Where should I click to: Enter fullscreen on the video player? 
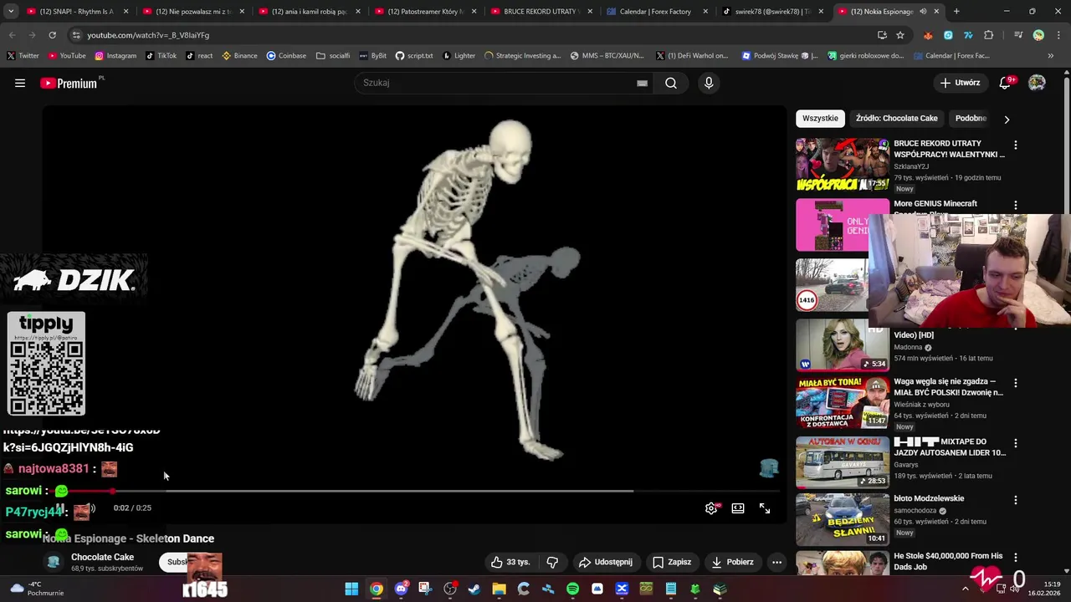coord(765,508)
